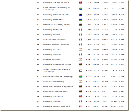Open École Mohammadia d'Ingénieurs link
This screenshot has width=129, height=111.
click(58, 86)
